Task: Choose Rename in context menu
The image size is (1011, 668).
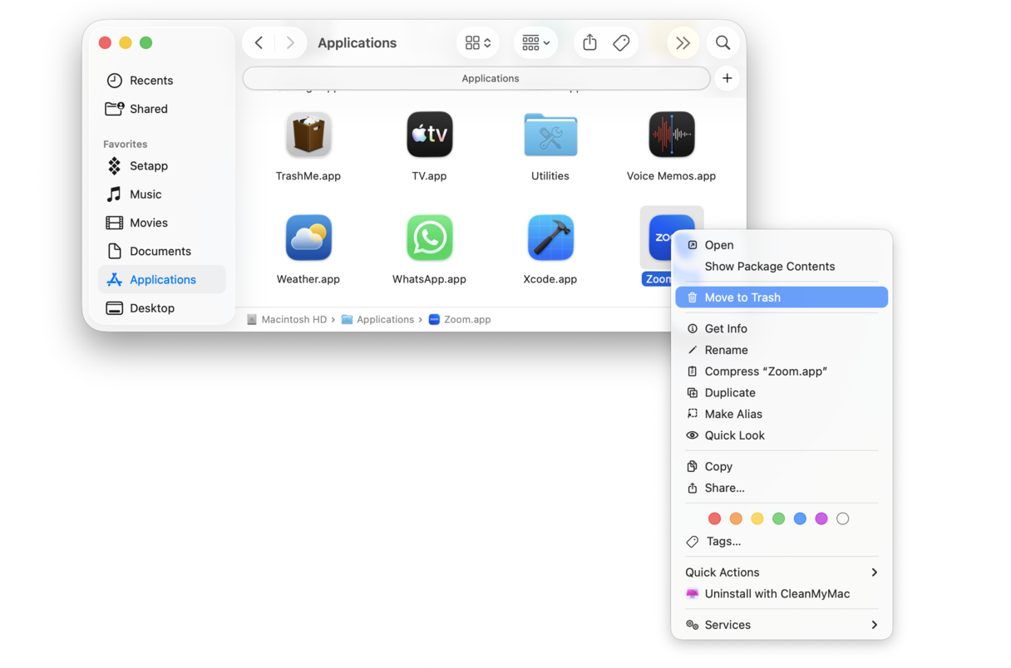Action: [782, 351]
